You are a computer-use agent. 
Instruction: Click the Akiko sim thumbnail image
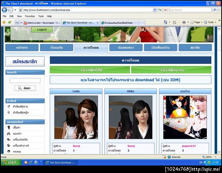131,117
